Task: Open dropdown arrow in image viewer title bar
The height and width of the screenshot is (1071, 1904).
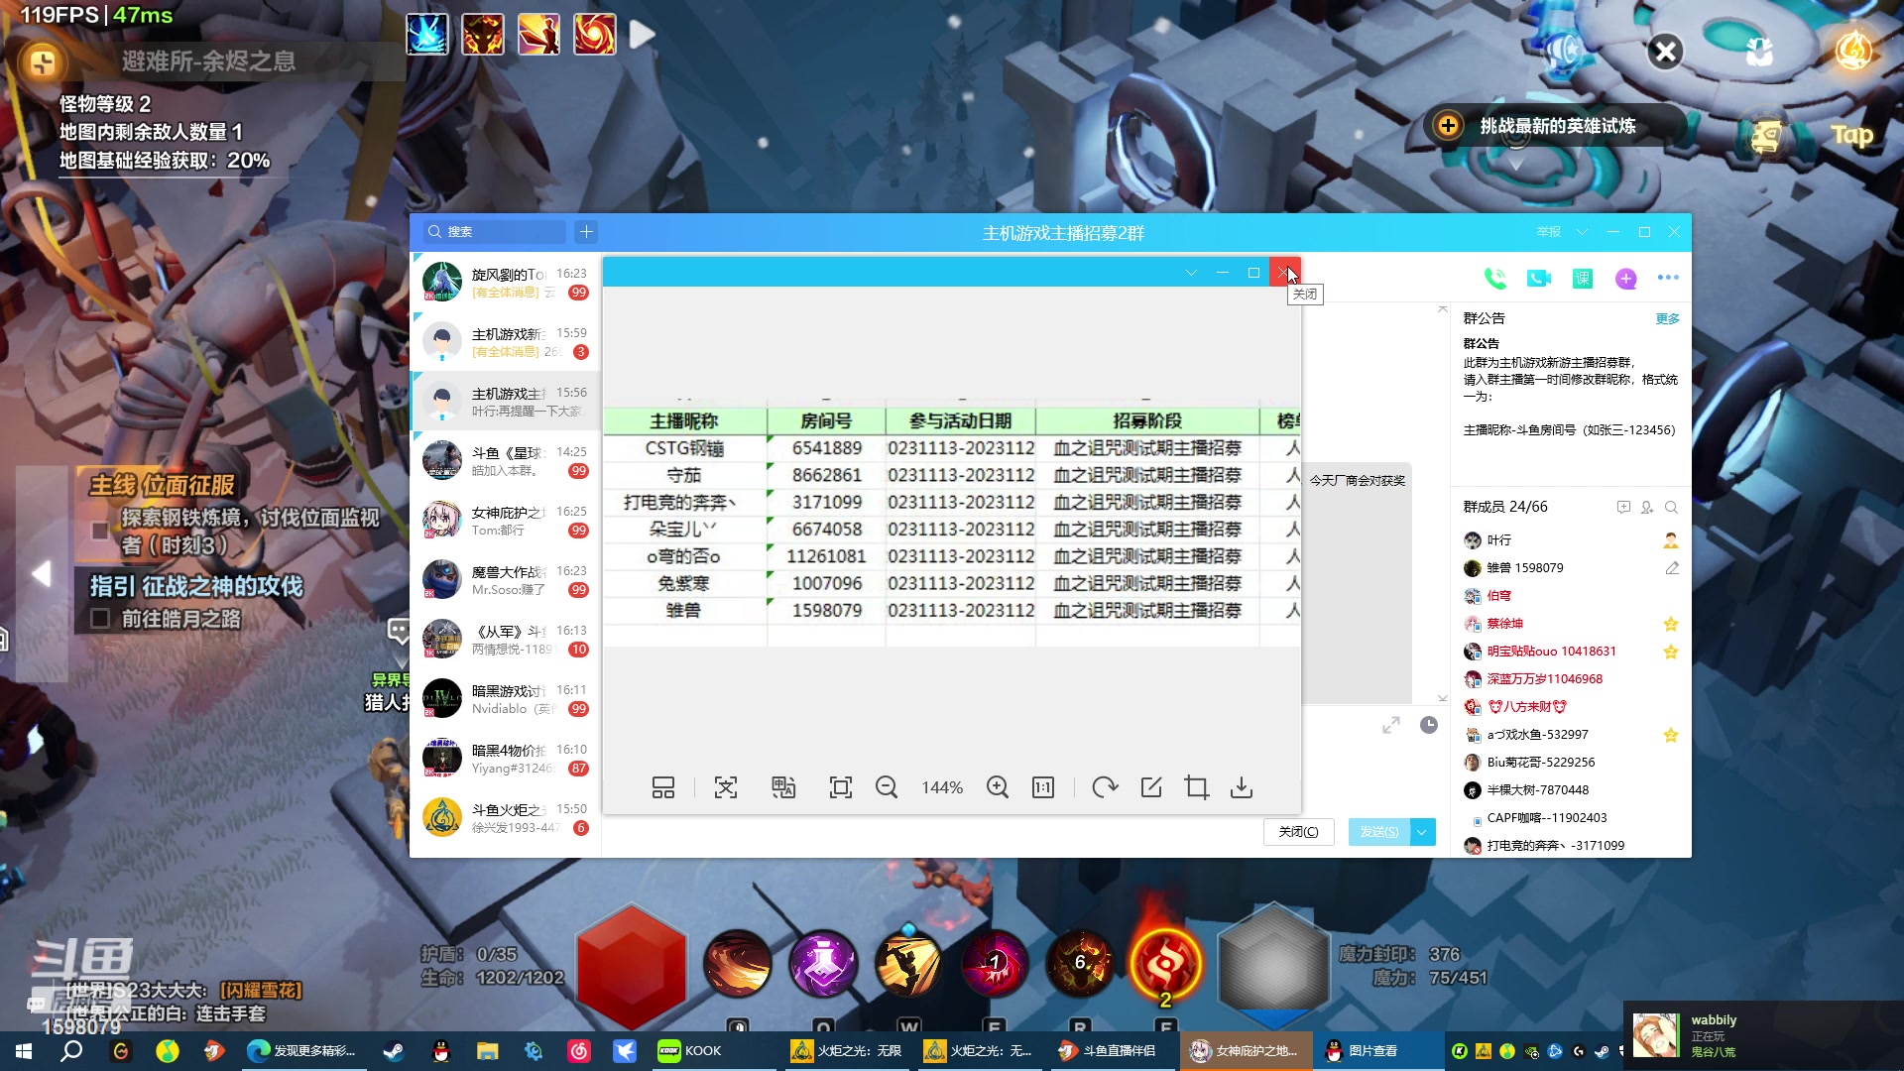Action: 1191,273
